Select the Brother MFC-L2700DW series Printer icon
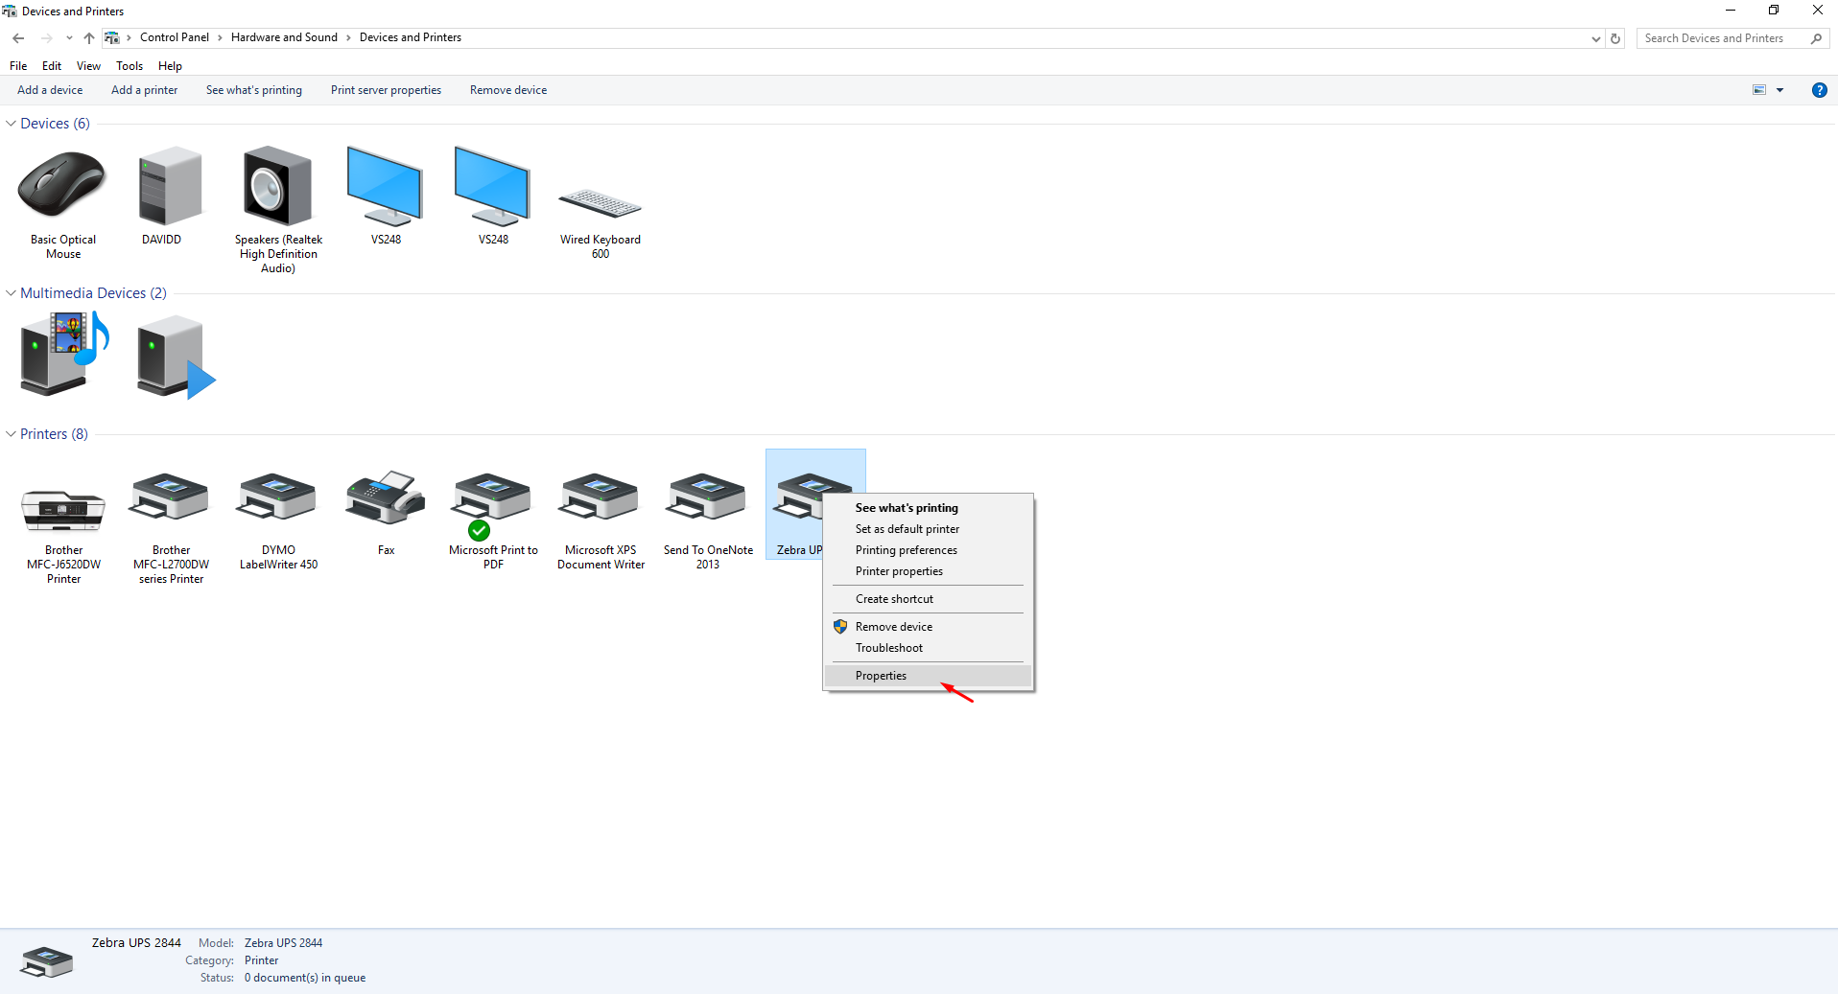Image resolution: width=1838 pixels, height=994 pixels. [x=171, y=497]
